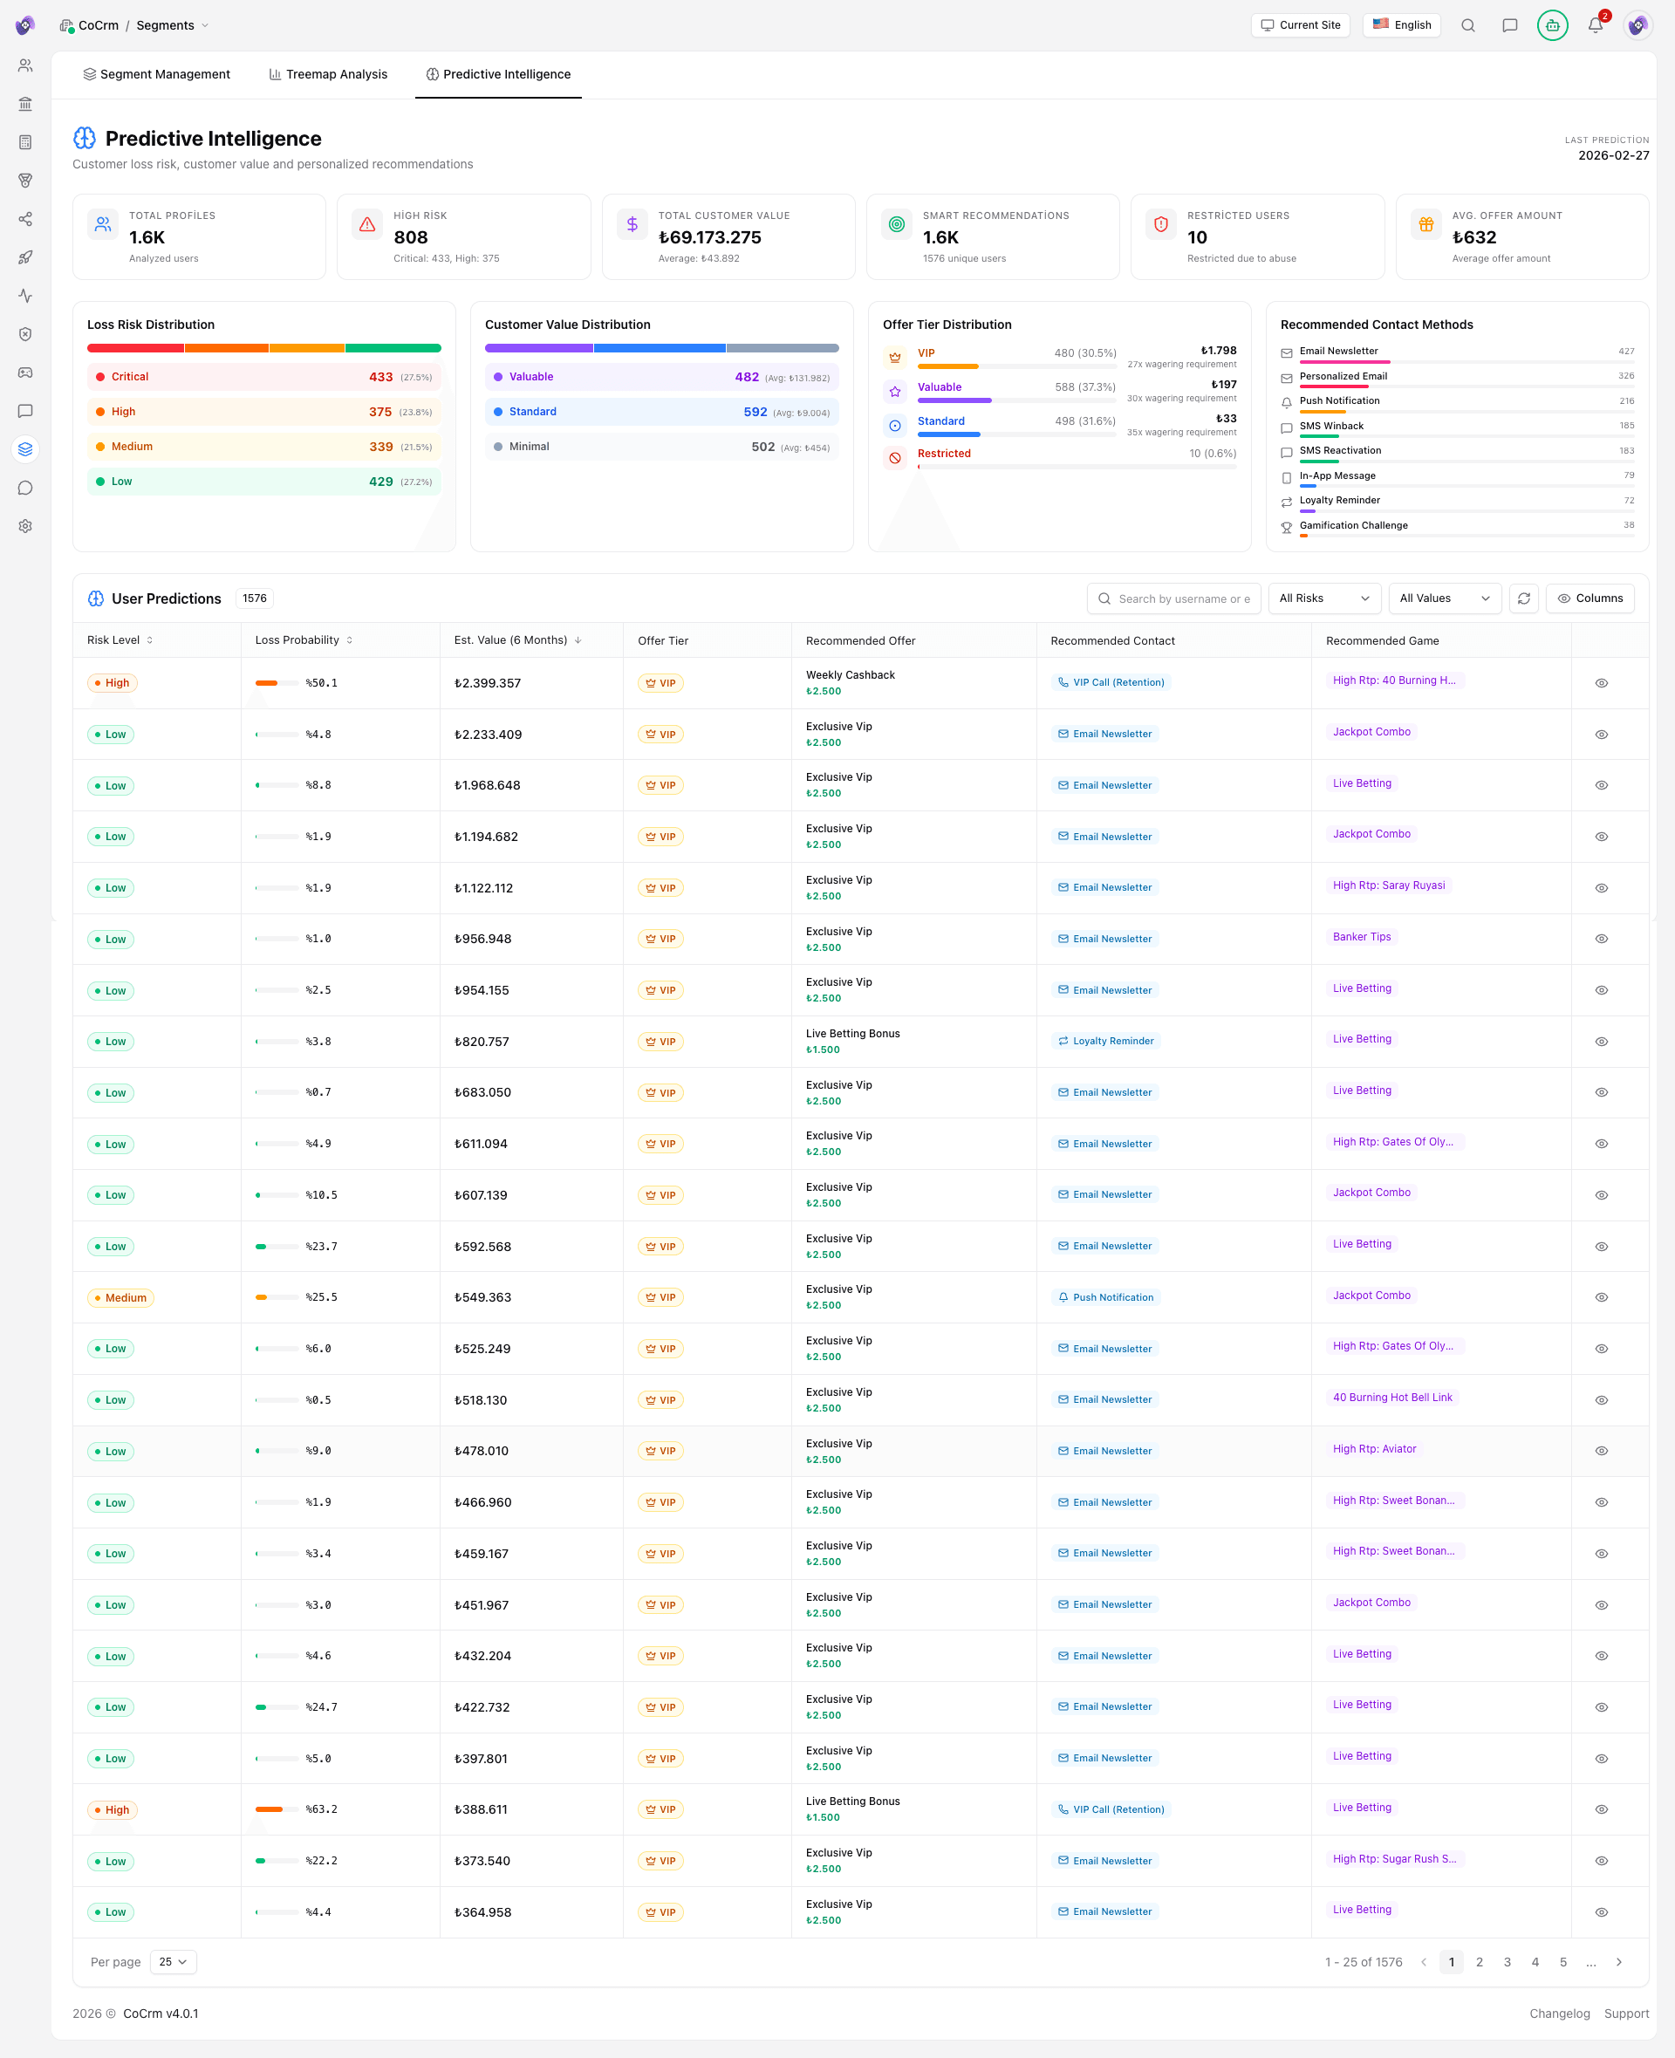Go to page 3 of predictions
The height and width of the screenshot is (2058, 1675).
1507,1961
